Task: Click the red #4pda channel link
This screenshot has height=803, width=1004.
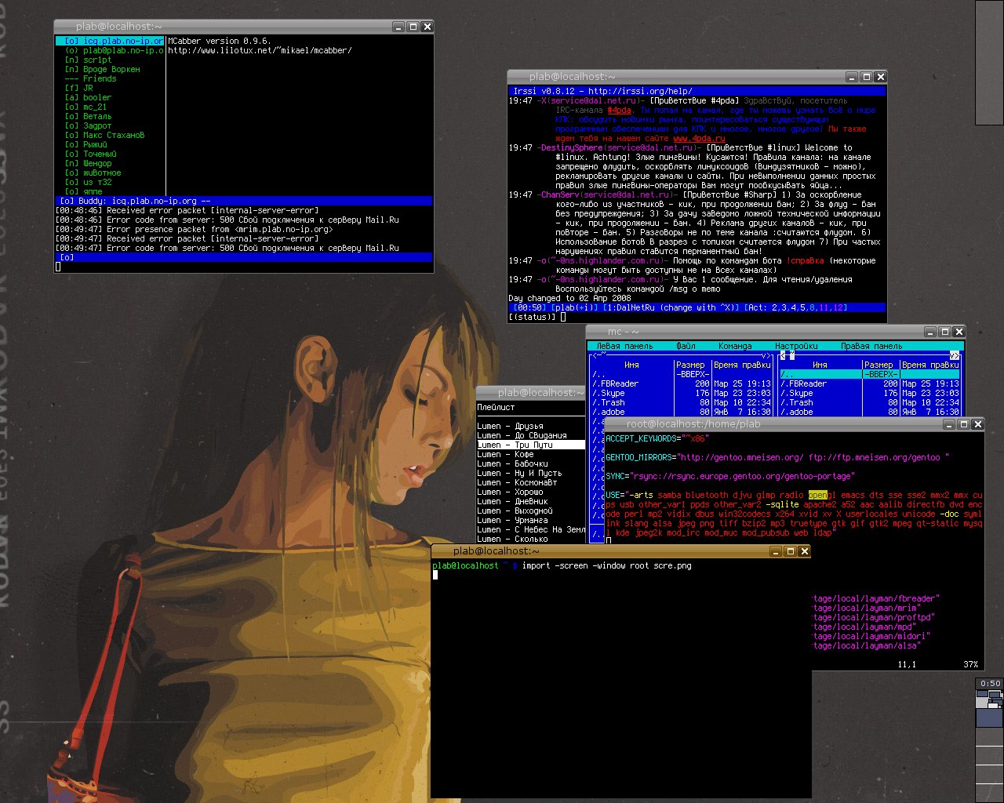Action: coord(620,110)
